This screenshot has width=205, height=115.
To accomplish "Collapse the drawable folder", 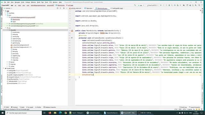I will (x=7, y=30).
